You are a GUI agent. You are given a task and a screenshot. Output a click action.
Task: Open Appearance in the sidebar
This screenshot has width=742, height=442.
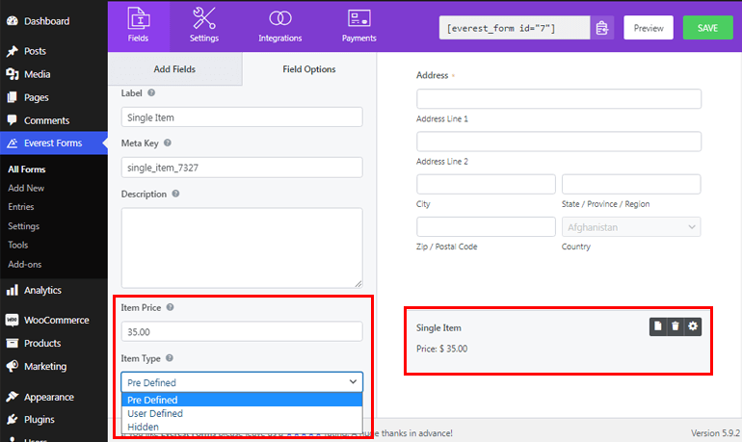tap(49, 397)
